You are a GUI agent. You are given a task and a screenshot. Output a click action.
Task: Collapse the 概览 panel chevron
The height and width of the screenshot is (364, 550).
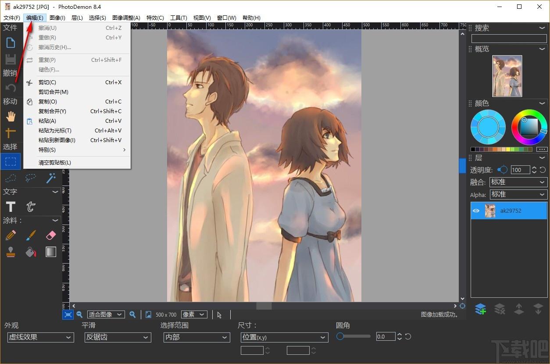pyautogui.click(x=543, y=49)
